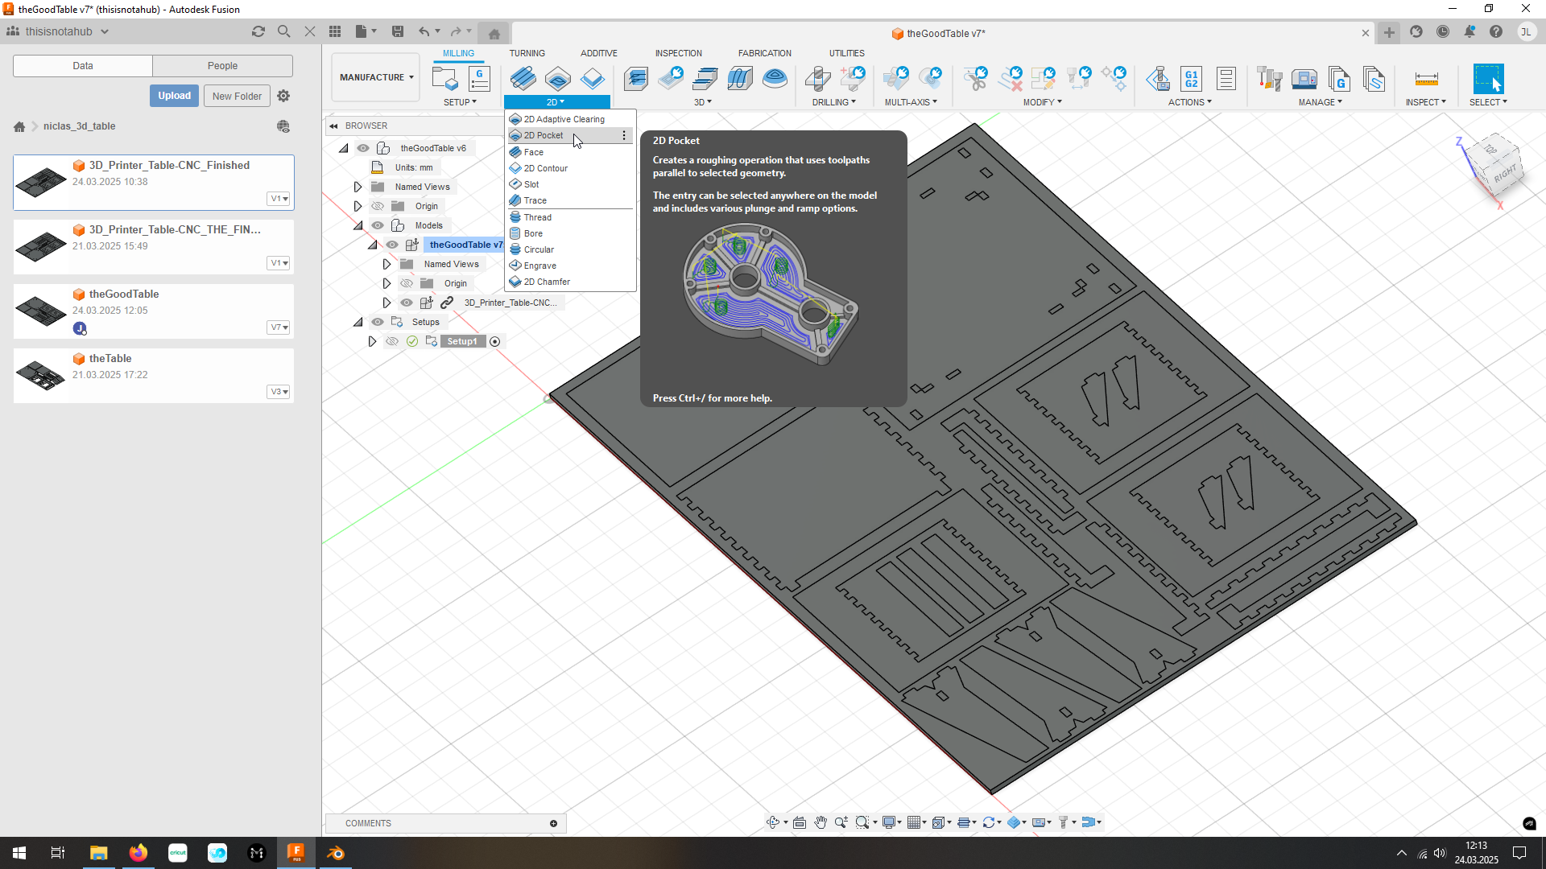Image resolution: width=1546 pixels, height=869 pixels.
Task: Open the Drilling dropdown menu
Action: pyautogui.click(x=833, y=102)
